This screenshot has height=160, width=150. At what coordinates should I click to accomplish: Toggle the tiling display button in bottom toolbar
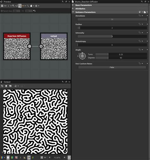8,157
